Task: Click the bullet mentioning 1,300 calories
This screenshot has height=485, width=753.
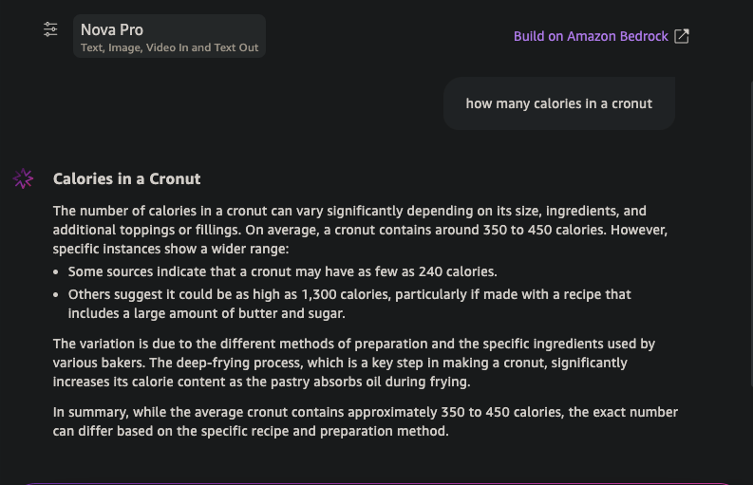Action: point(349,294)
